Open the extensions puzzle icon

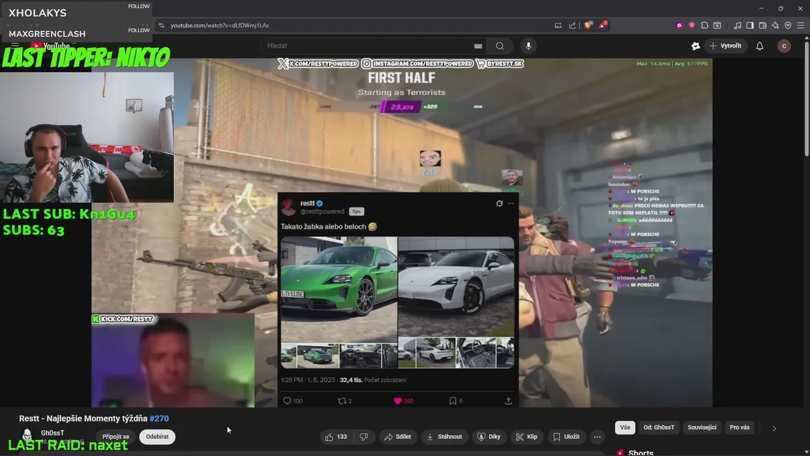704,25
